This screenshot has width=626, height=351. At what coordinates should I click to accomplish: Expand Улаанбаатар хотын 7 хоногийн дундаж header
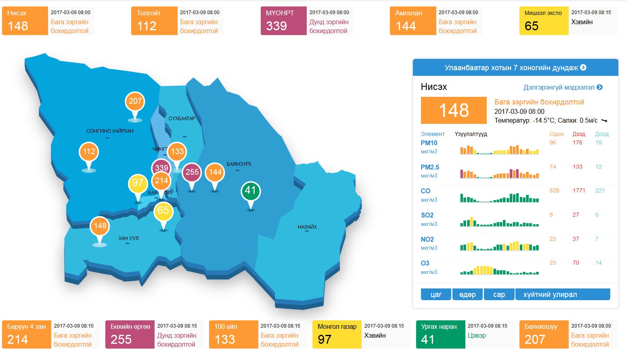coord(515,68)
